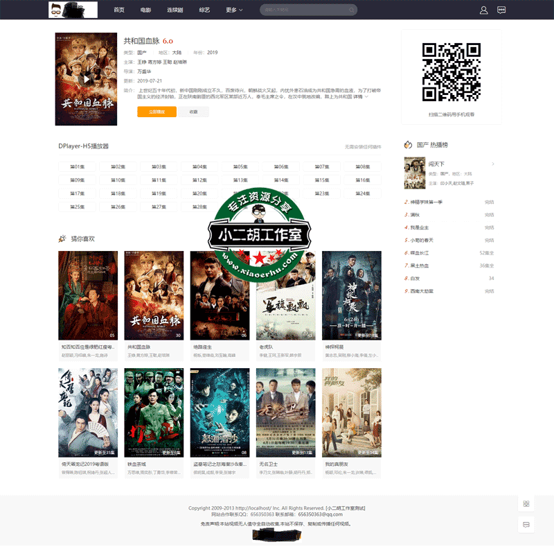This screenshot has width=554, height=549.
Task: Select episode 第01集
Action: pos(77,167)
